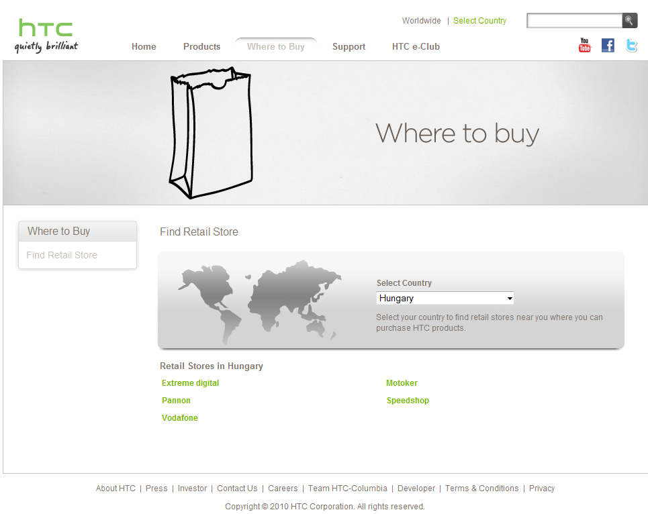Click into the site search field

pos(574,21)
